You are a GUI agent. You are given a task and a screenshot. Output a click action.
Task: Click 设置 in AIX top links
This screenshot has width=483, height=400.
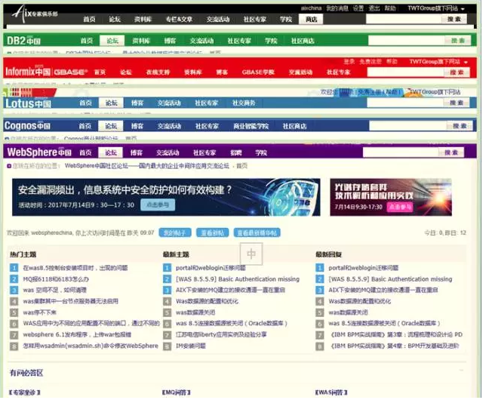pos(358,8)
